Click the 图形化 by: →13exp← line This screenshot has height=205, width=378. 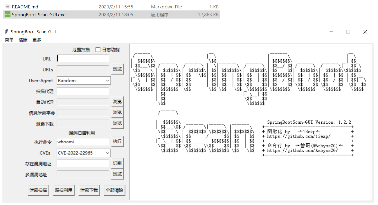click(x=294, y=131)
